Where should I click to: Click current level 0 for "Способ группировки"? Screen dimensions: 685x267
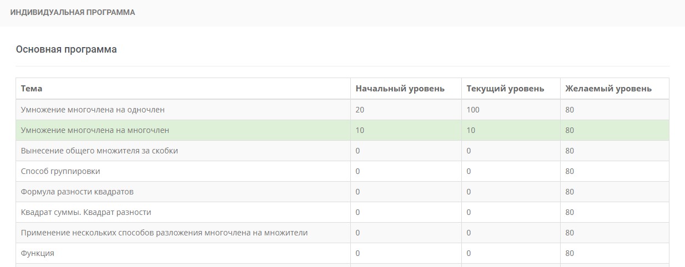pos(469,171)
